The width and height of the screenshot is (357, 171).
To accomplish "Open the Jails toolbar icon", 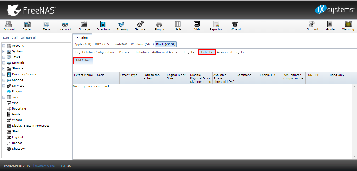I will point(178,26).
